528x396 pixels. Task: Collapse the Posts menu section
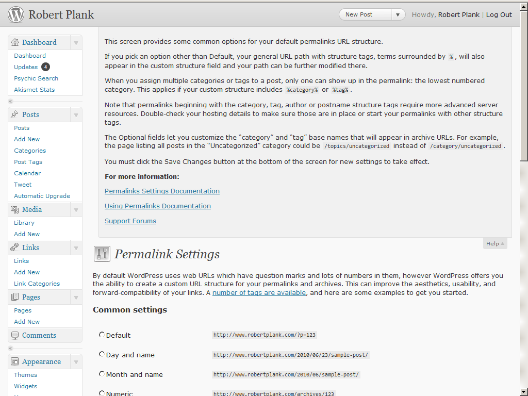[x=76, y=114]
